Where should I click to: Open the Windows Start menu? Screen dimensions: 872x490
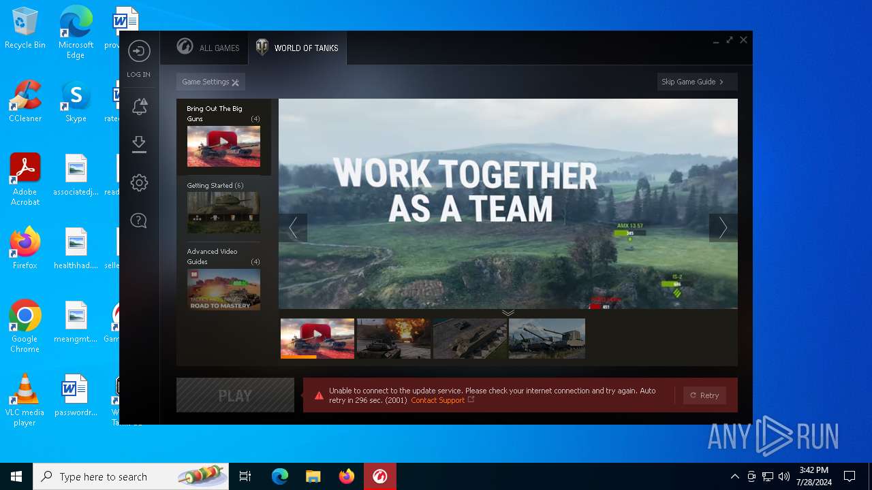coord(16,476)
